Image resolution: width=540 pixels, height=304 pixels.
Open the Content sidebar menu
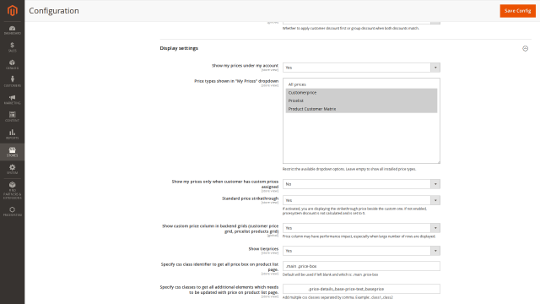click(x=13, y=117)
